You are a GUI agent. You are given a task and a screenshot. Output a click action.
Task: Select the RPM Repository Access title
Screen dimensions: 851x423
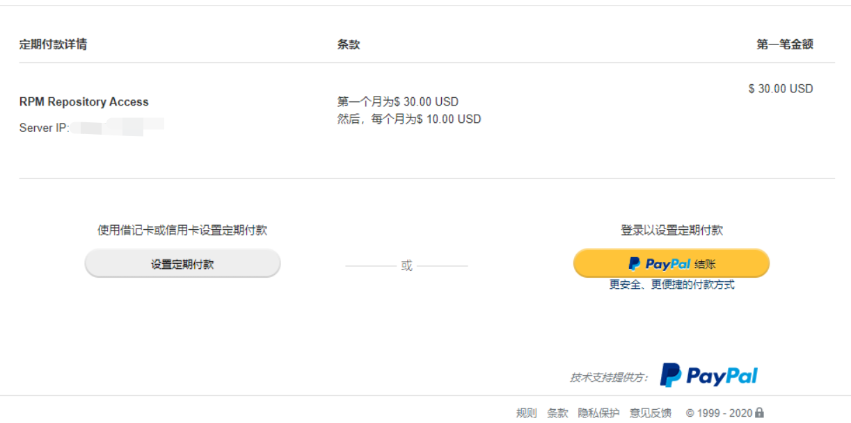[84, 101]
